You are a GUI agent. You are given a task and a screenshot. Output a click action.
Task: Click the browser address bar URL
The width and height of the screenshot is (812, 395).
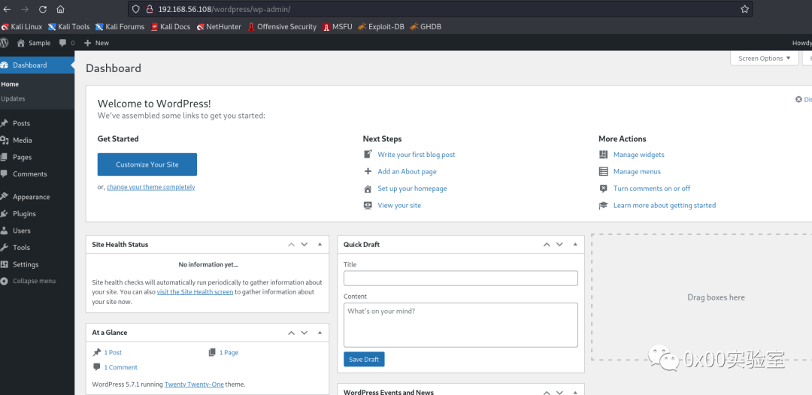(x=224, y=9)
